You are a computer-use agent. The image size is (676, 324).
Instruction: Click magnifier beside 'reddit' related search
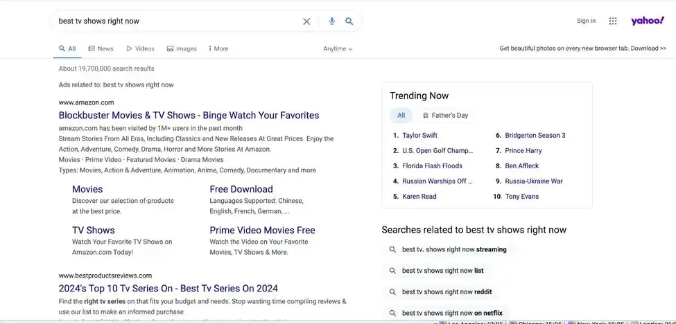point(392,291)
